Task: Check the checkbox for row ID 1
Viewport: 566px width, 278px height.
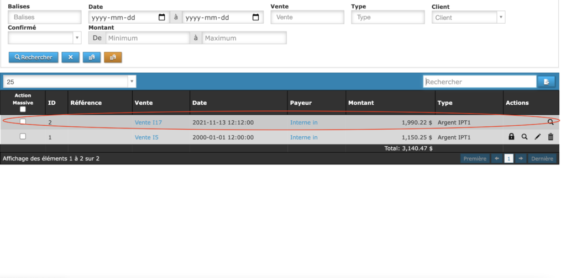Action: (23, 136)
